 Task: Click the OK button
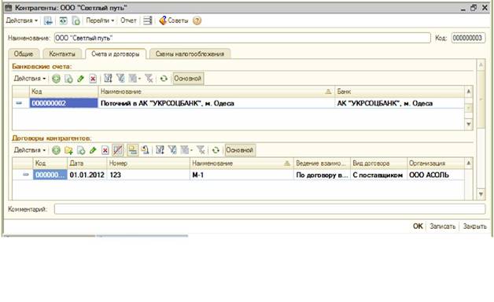click(x=418, y=226)
